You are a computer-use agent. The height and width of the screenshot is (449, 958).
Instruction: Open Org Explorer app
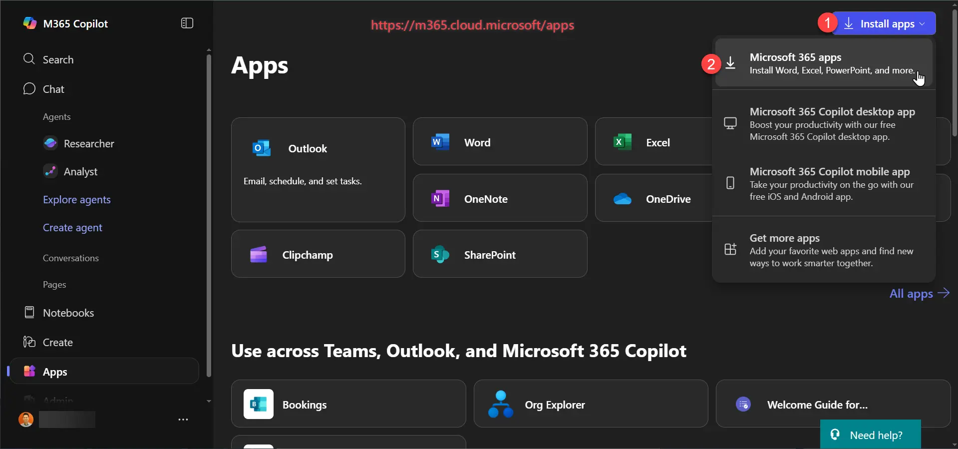[x=590, y=404]
